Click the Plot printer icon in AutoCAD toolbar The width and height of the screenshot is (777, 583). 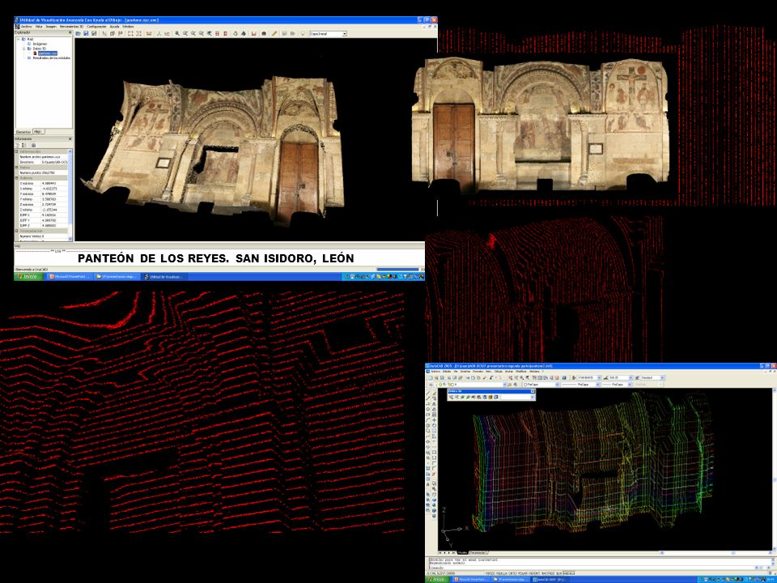point(449,378)
